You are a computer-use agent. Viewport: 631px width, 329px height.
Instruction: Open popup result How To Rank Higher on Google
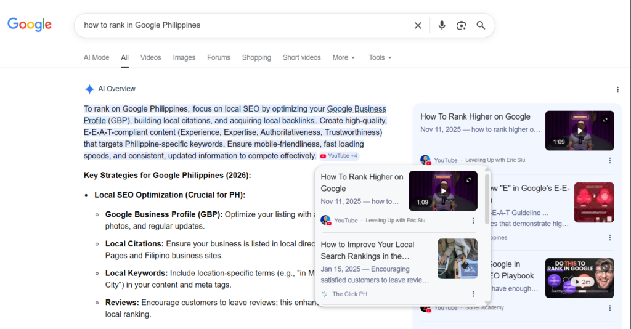(x=362, y=182)
